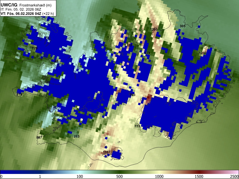
Task: Click the 100 label on the color scale
Action: 80,176
